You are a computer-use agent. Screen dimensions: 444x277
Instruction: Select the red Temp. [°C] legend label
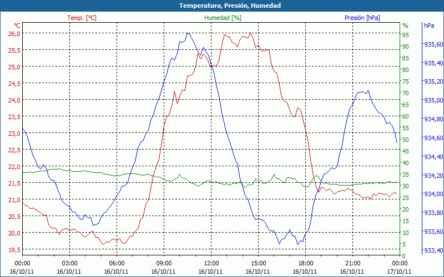click(82, 18)
